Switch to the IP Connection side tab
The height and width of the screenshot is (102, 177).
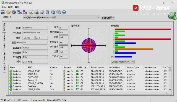[4, 58]
